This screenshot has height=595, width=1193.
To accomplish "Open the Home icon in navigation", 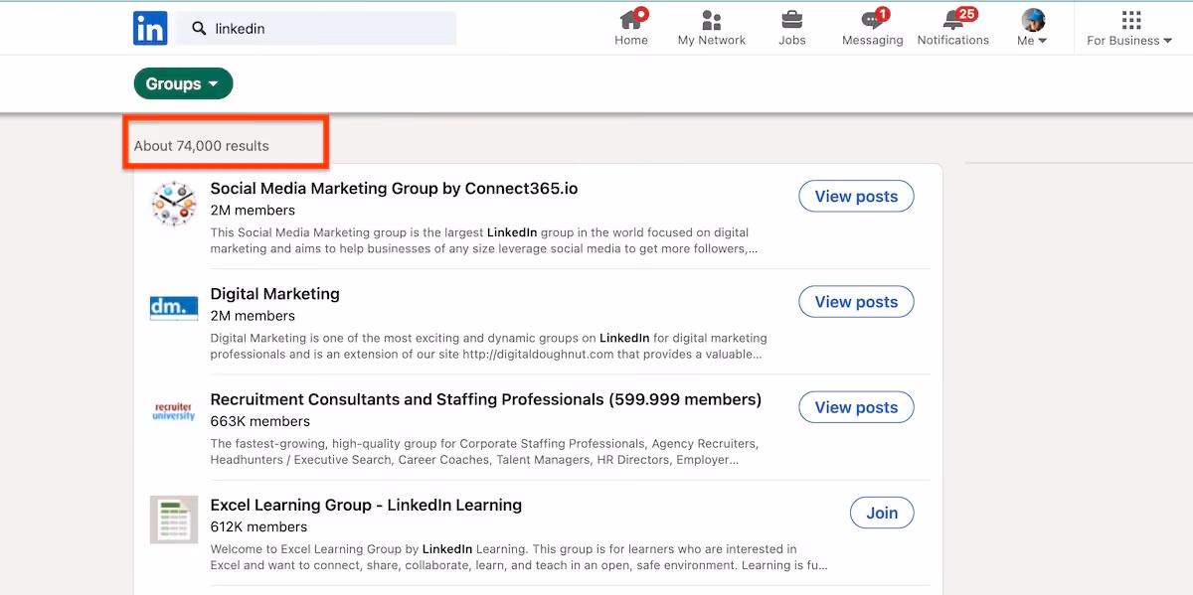I will (x=631, y=19).
